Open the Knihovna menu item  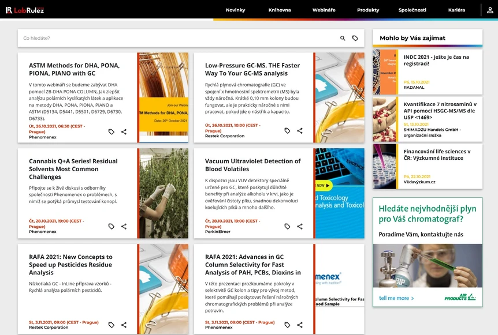pyautogui.click(x=280, y=10)
